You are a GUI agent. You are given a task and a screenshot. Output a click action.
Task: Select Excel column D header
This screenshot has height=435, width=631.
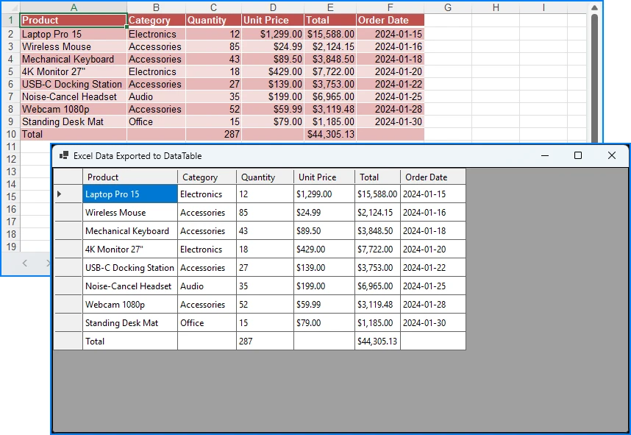click(273, 7)
